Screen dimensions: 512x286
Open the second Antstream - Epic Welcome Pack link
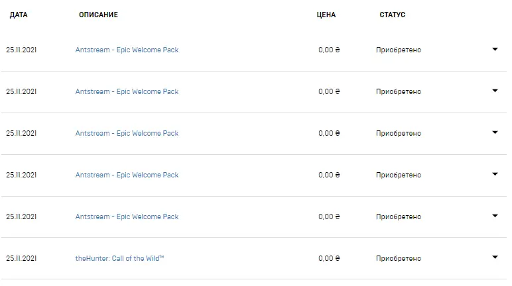[127, 91]
